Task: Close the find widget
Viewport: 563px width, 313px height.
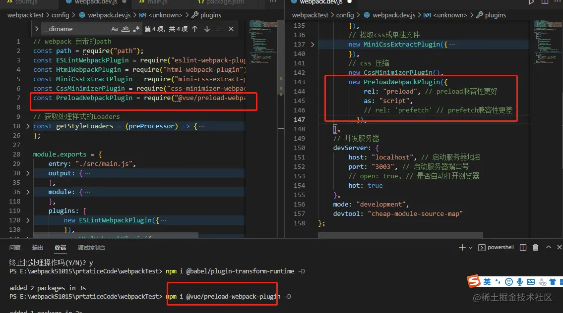Action: pyautogui.click(x=231, y=29)
